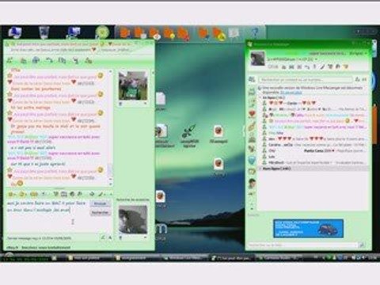This screenshot has height=285, width=380.
Task: Click the text mode 'A' icon below message box
Action: [109, 237]
